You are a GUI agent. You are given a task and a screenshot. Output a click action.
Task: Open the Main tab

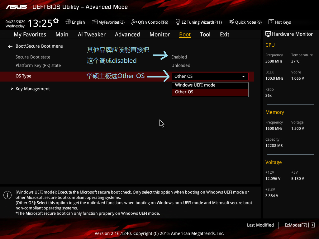click(62, 35)
